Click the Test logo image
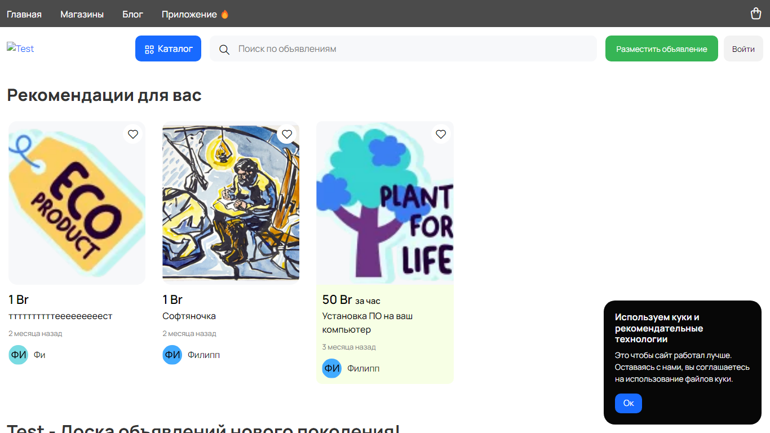Image resolution: width=770 pixels, height=433 pixels. click(20, 48)
